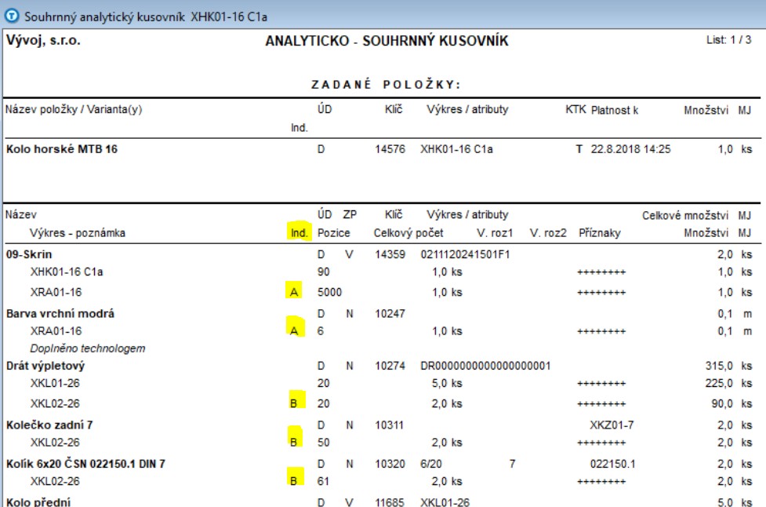Select the item 'Kolo přední'
This screenshot has width=766, height=507.
pos(38,502)
